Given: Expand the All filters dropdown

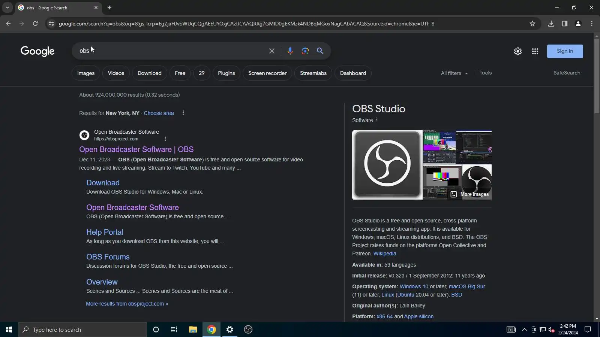Looking at the screenshot, I should 454,73.
